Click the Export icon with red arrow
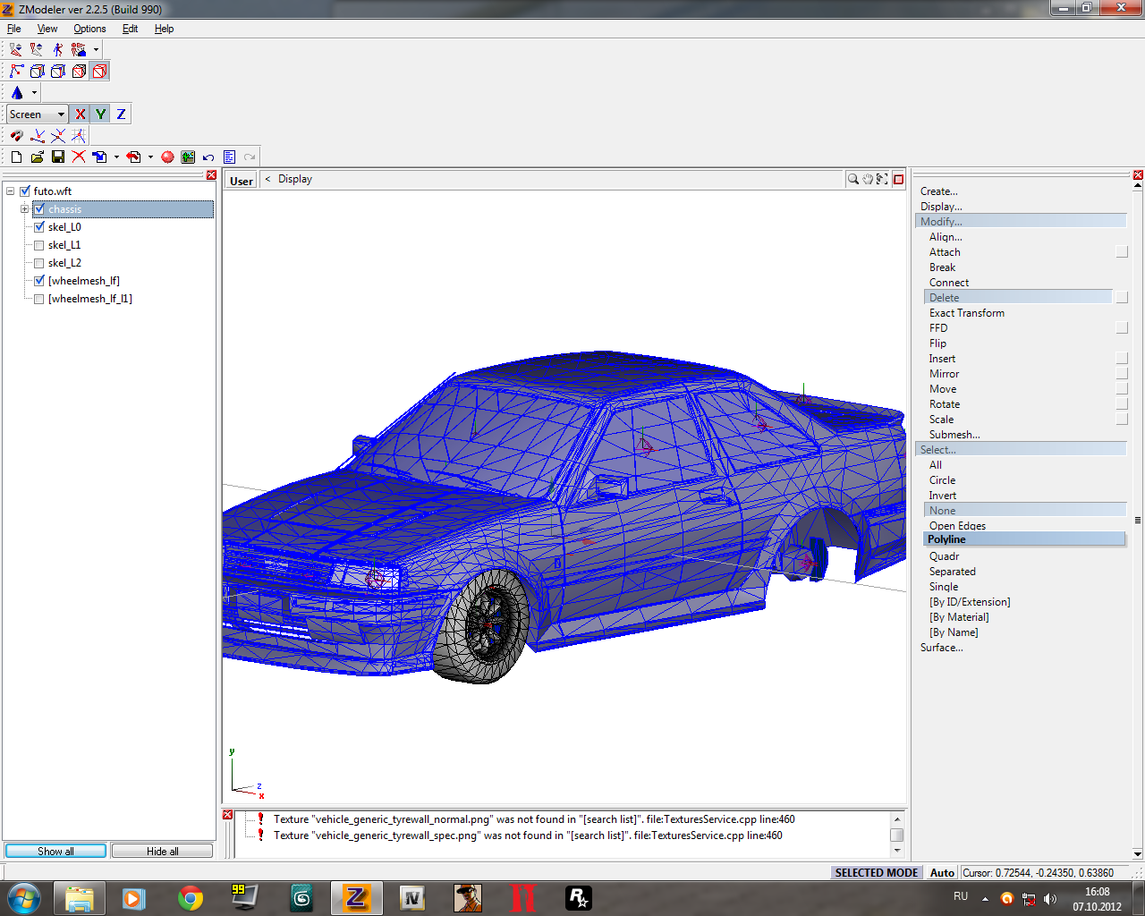The image size is (1145, 916). [x=133, y=157]
